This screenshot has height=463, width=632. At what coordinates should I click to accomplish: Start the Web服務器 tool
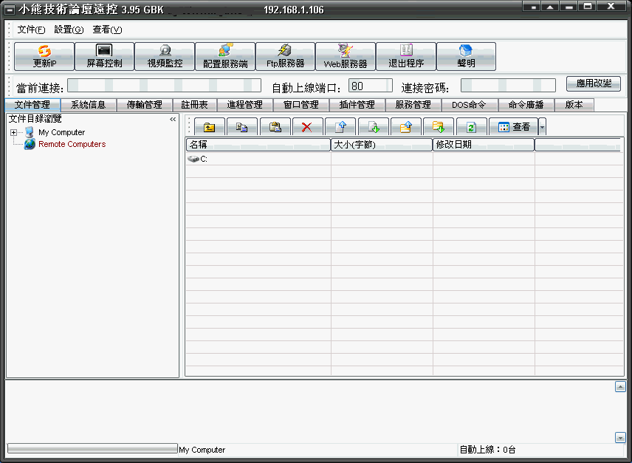pyautogui.click(x=345, y=56)
